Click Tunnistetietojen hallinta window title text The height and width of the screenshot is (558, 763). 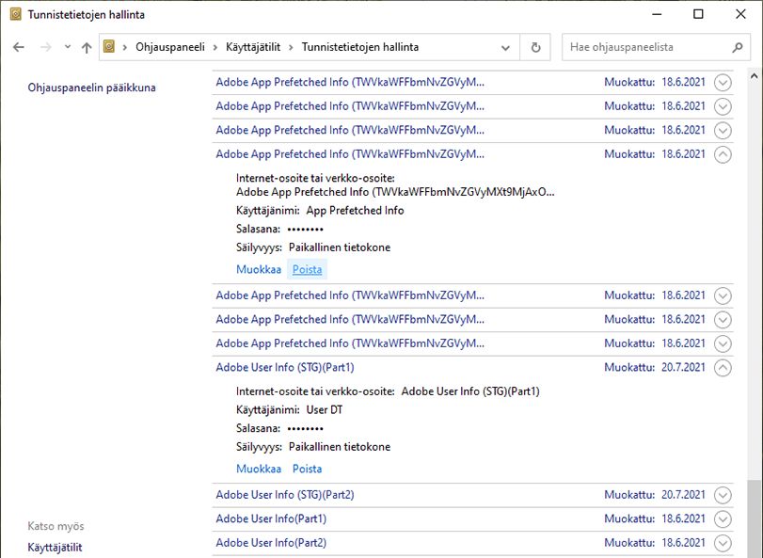87,15
